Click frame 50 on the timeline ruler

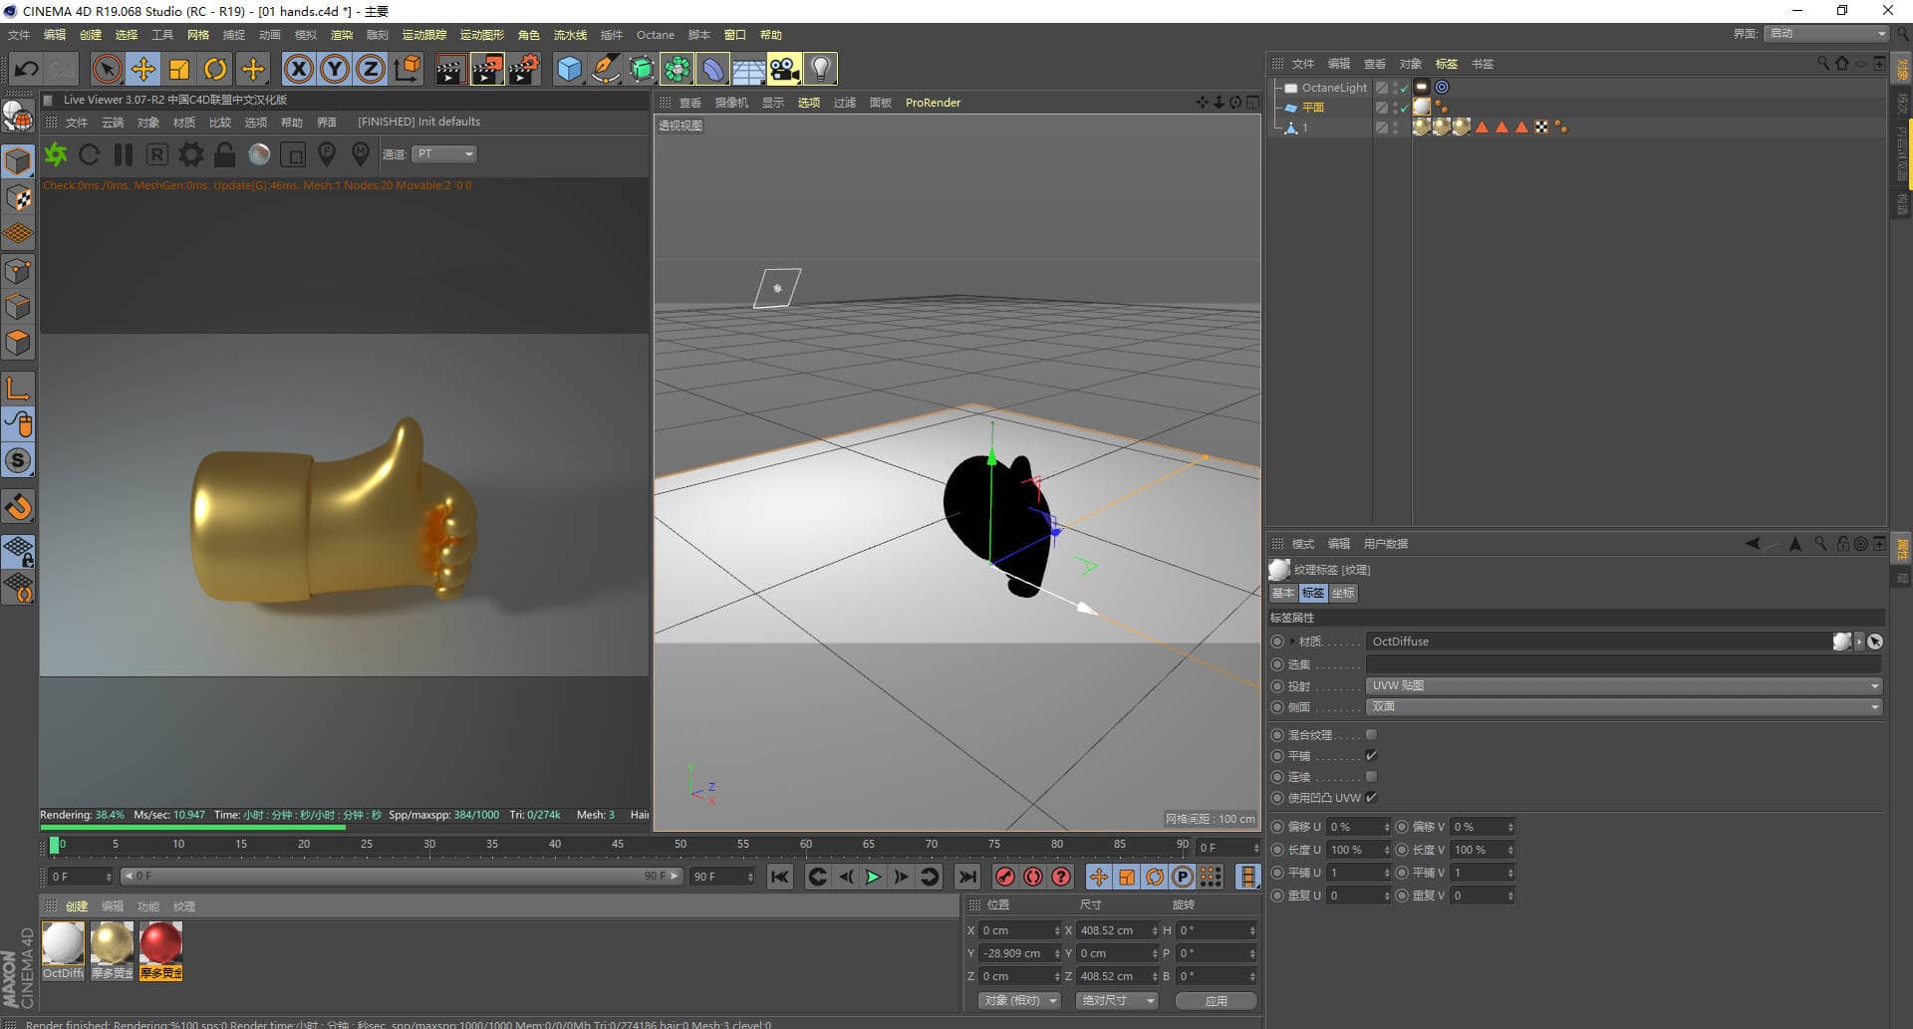(x=681, y=845)
